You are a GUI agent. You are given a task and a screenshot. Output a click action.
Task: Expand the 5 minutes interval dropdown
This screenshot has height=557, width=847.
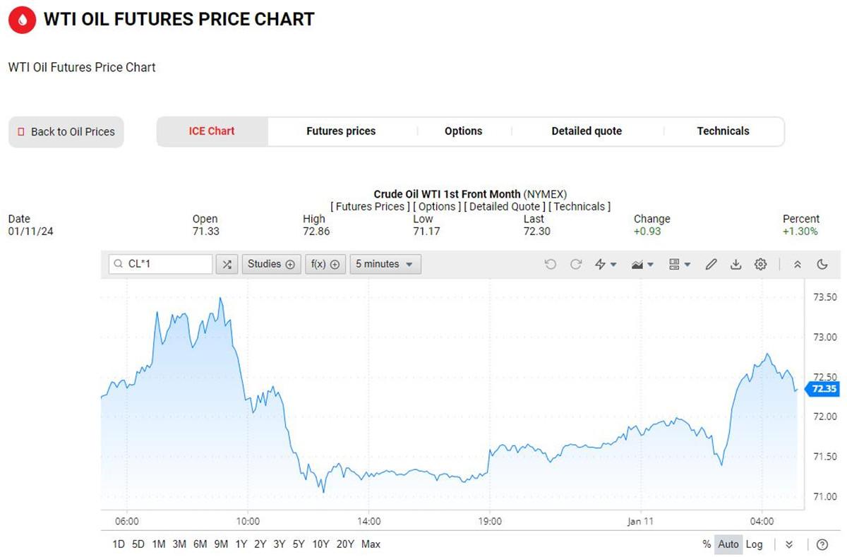click(385, 264)
